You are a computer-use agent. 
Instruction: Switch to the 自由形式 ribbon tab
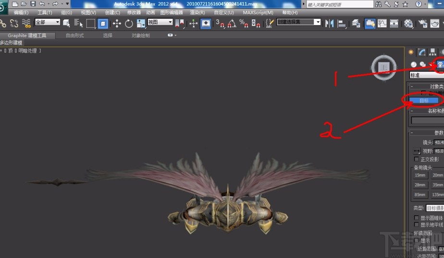[75, 36]
